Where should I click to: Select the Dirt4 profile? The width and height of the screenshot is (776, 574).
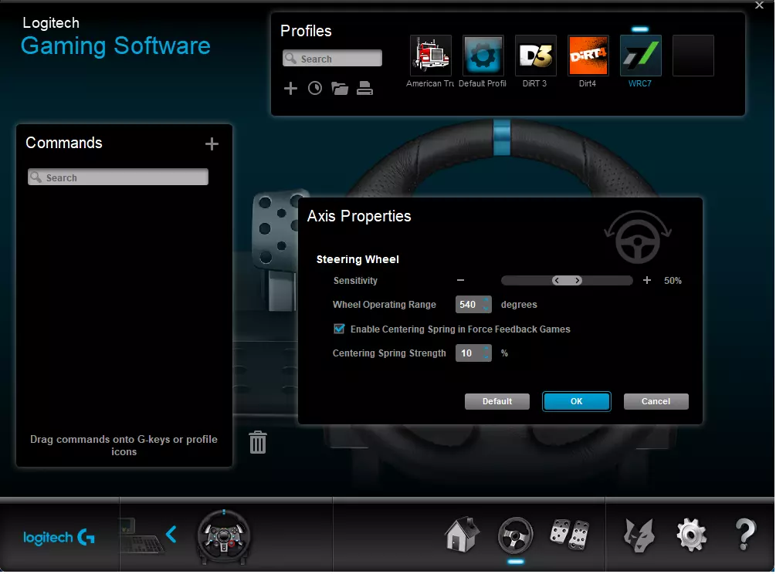588,56
